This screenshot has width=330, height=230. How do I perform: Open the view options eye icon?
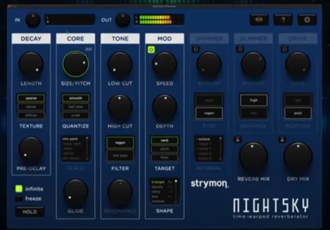(x=259, y=20)
